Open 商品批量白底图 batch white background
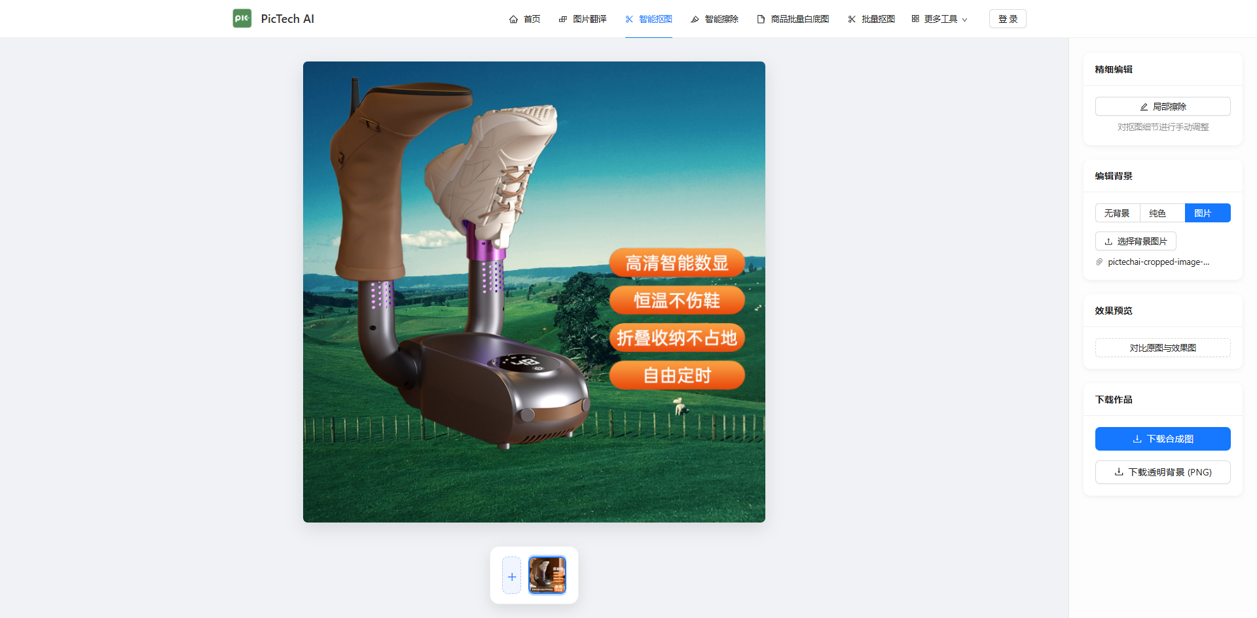This screenshot has height=618, width=1257. (793, 19)
